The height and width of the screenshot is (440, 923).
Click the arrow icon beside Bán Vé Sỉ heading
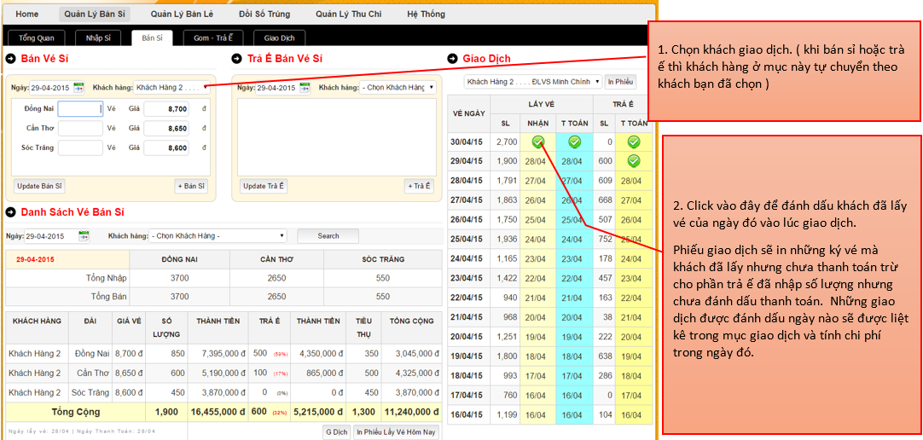[11, 59]
